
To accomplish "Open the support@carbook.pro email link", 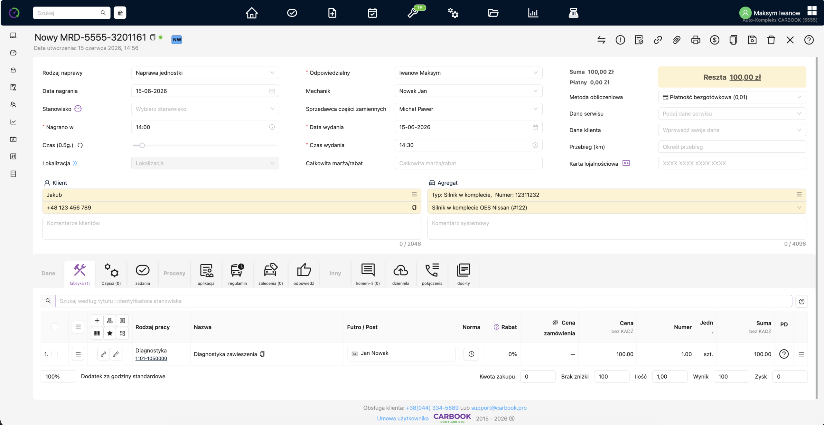I will click(499, 408).
